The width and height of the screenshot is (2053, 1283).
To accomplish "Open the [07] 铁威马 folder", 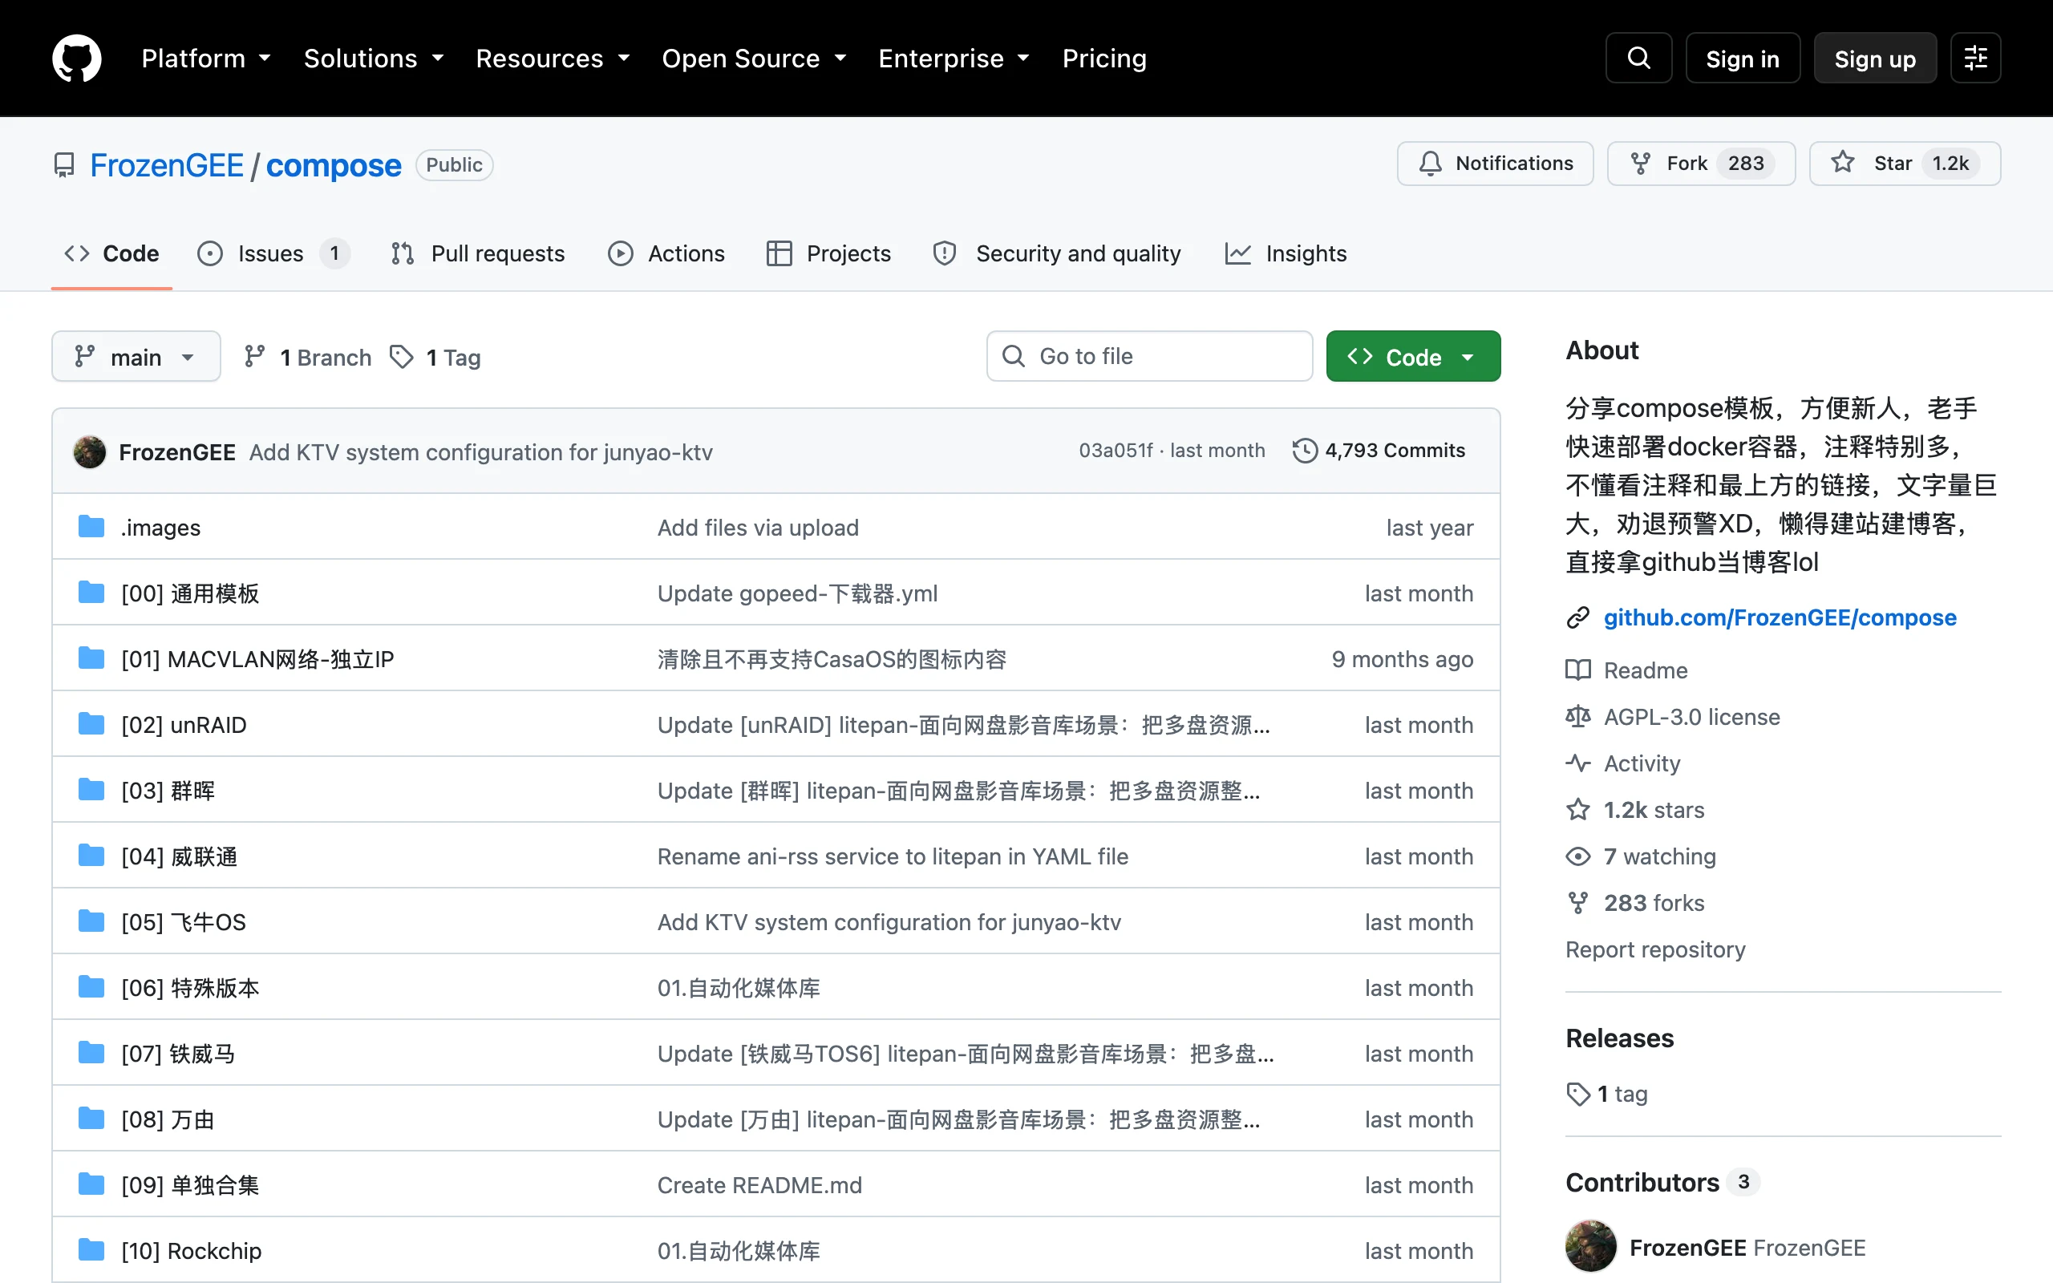I will point(178,1054).
